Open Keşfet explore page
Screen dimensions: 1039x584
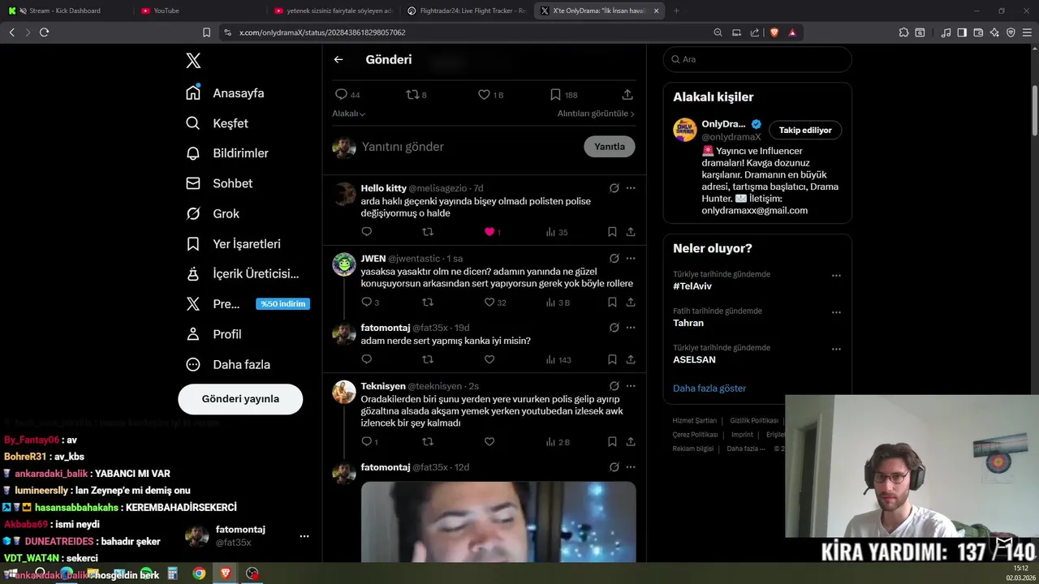point(217,123)
